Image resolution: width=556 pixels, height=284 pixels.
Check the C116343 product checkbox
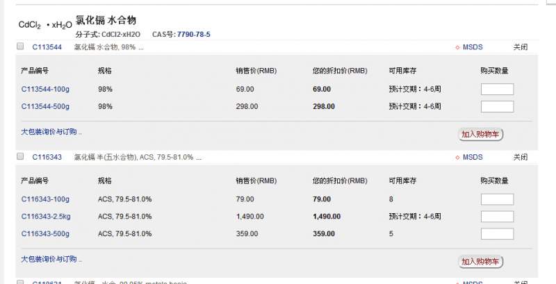20,157
